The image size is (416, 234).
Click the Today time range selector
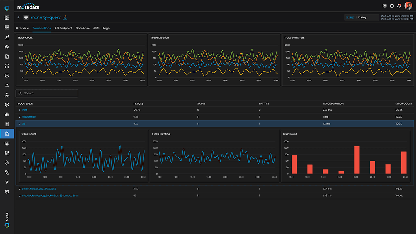point(362,17)
